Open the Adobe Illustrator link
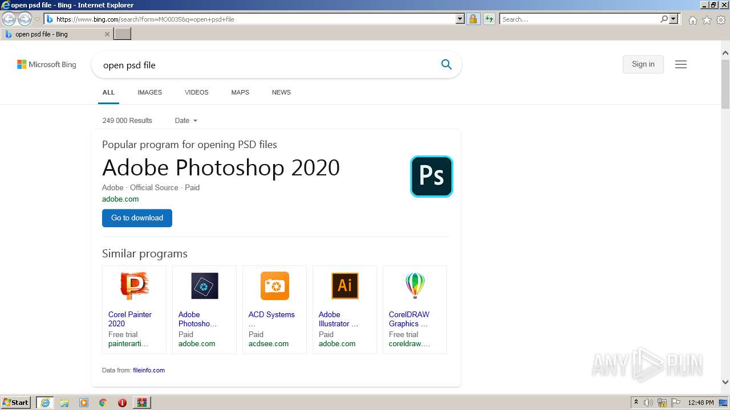730x410 pixels. pos(338,319)
